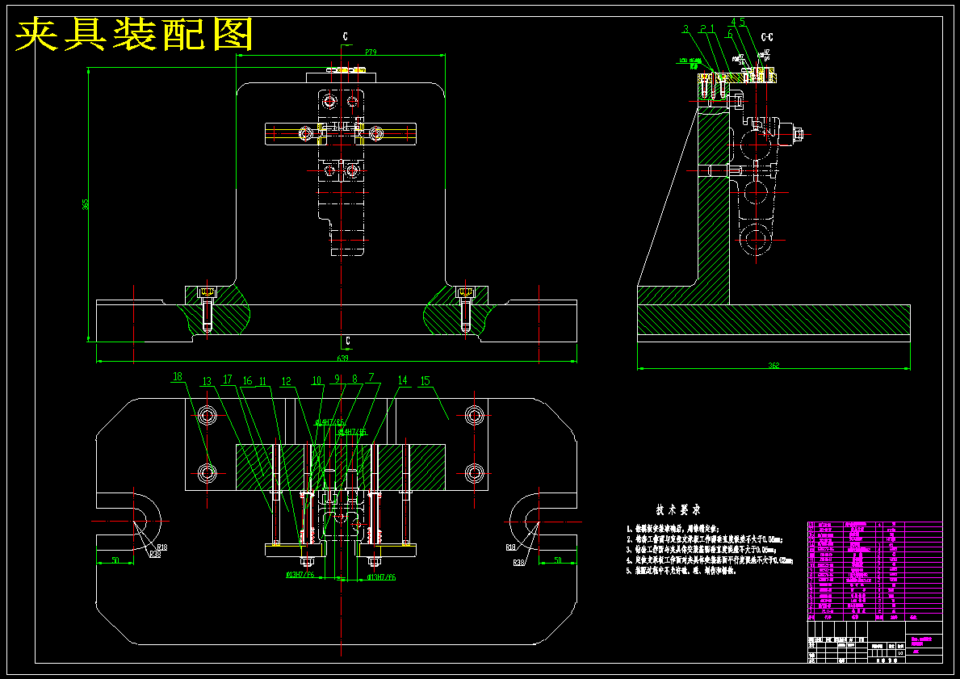
Task: Click part balloon number 7
Action: (x=371, y=377)
